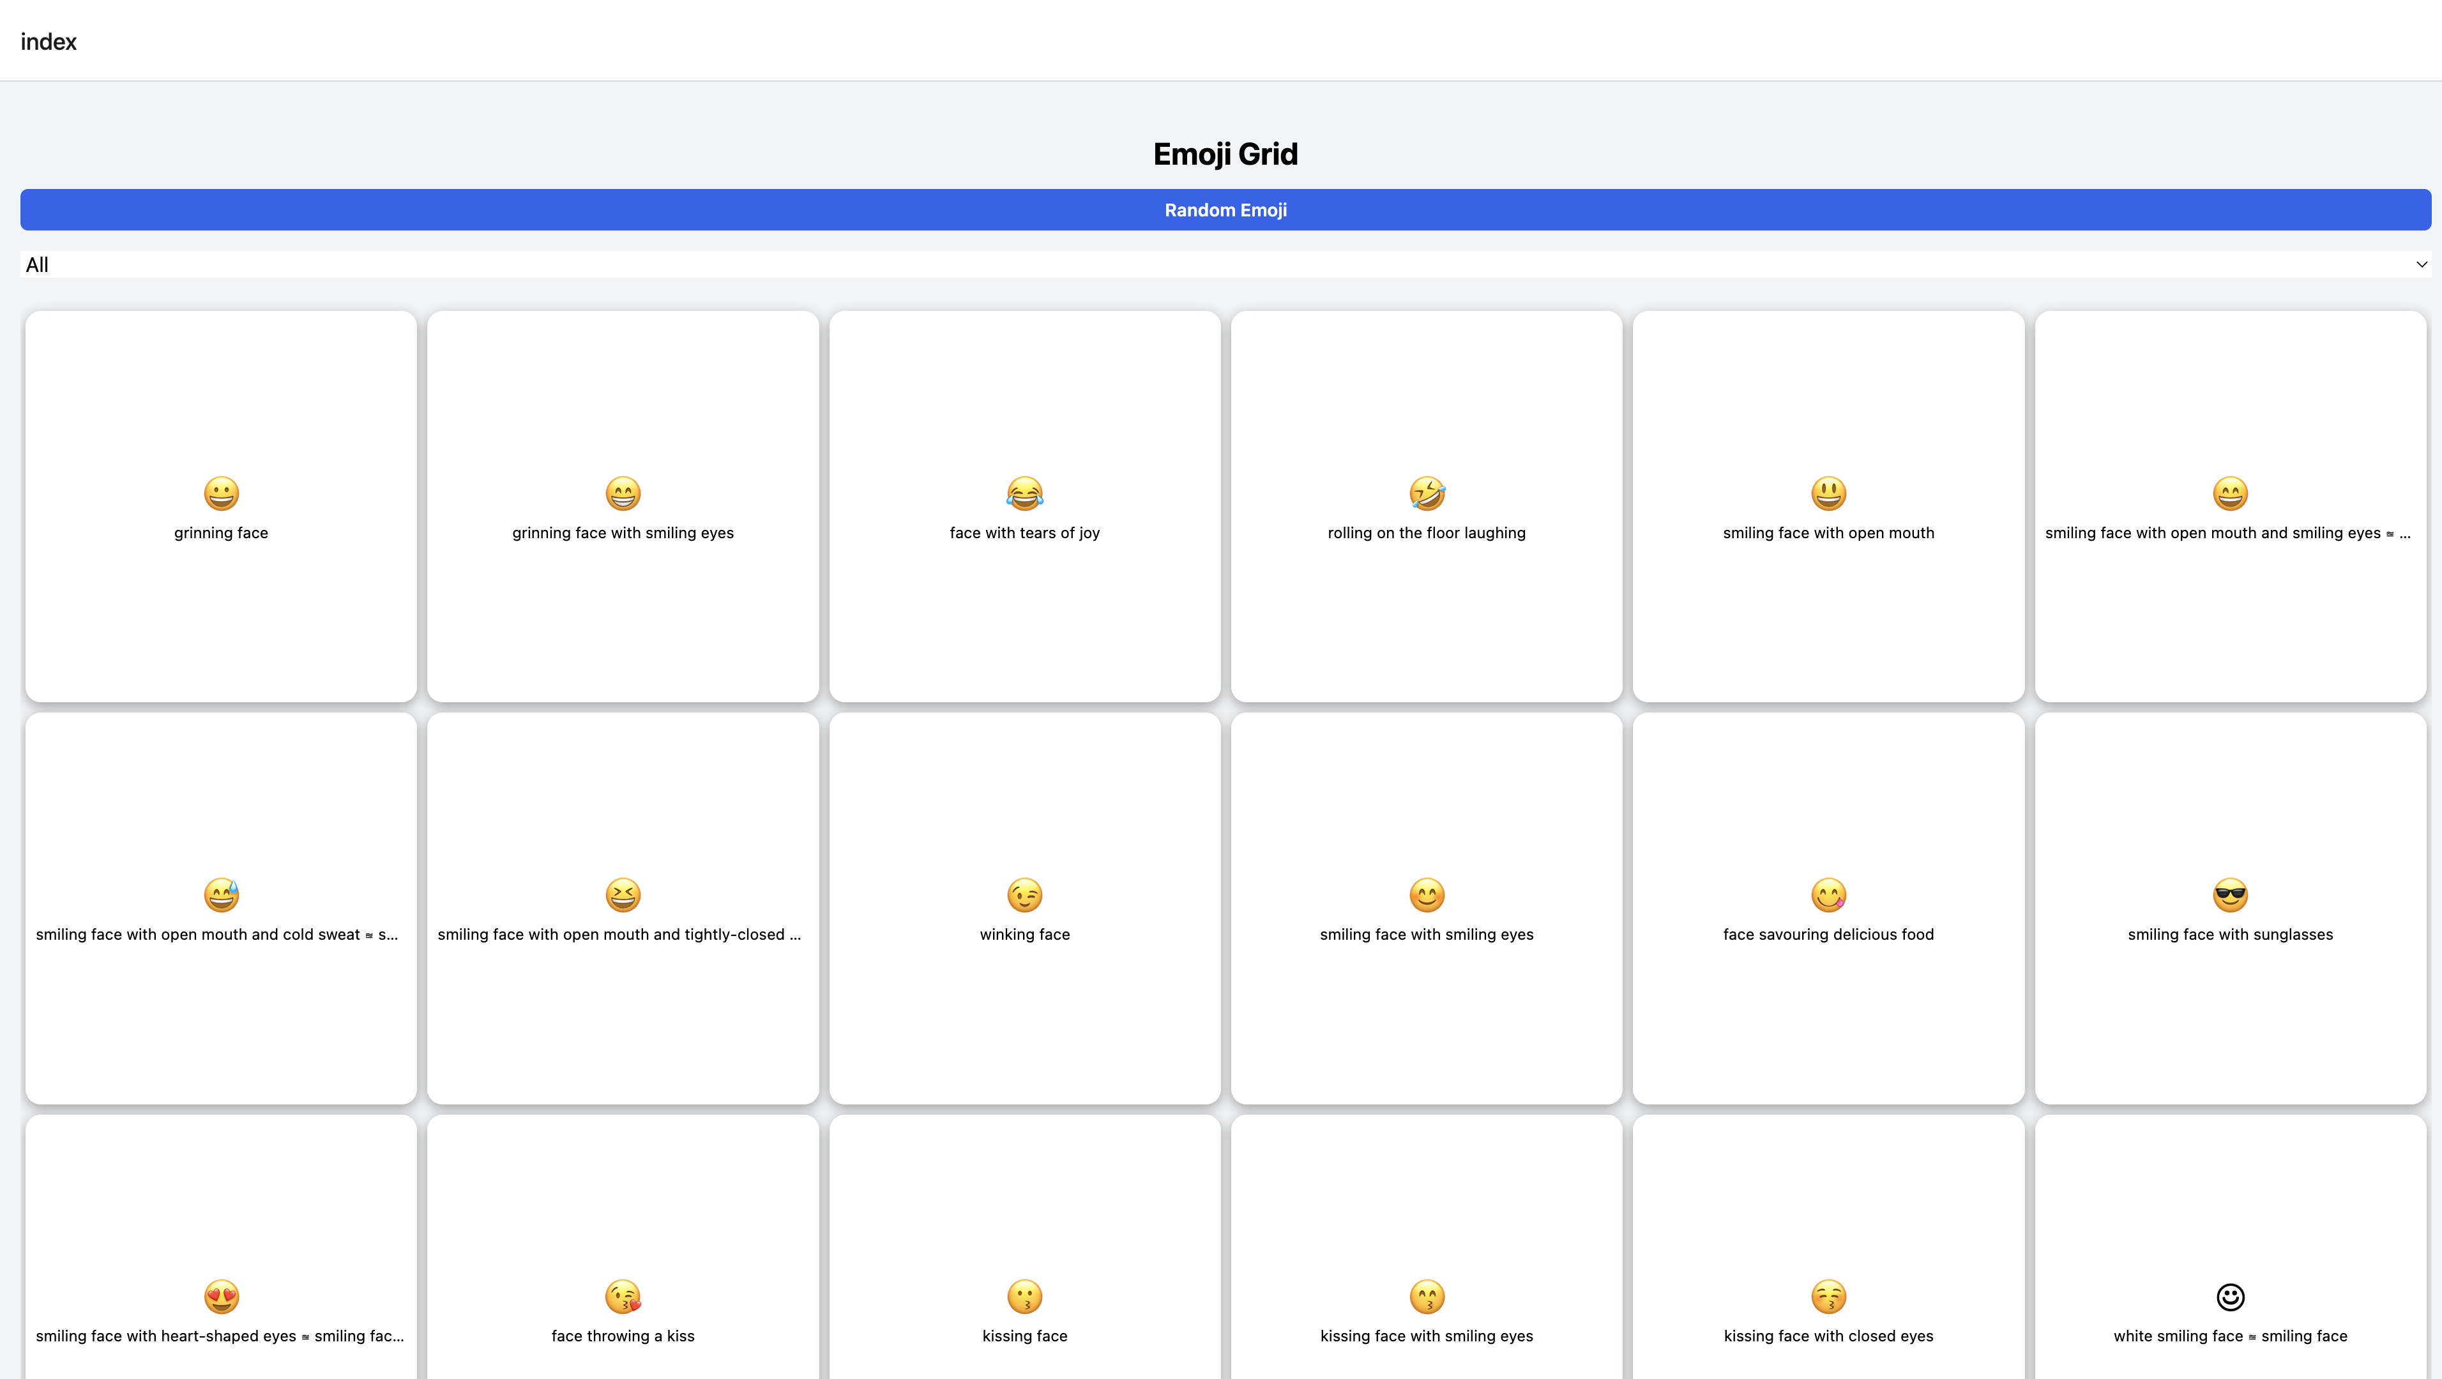Screen dimensions: 2442x1379
Task: Choose the kissing face with closed eyes emoji
Action: [x=1829, y=1297]
